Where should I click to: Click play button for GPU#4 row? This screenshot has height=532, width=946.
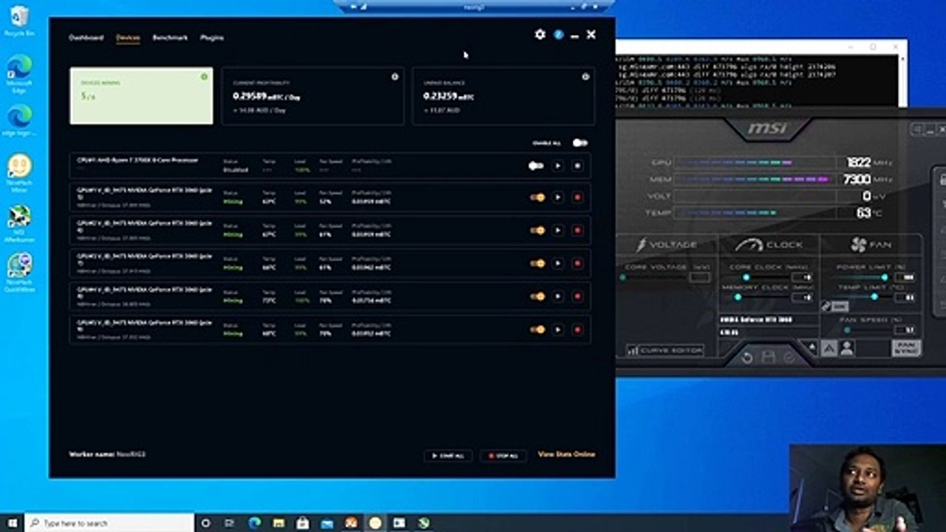click(x=558, y=296)
